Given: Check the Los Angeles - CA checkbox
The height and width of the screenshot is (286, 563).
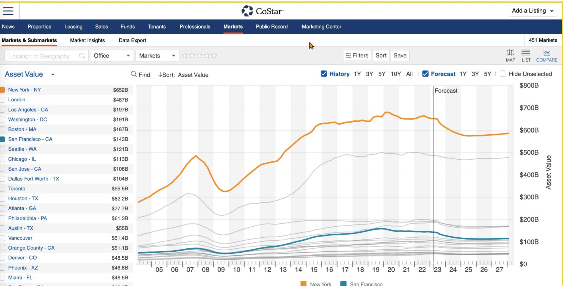Looking at the screenshot, I should pyautogui.click(x=2, y=110).
